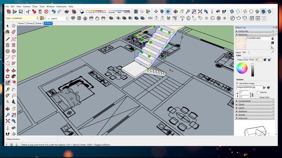Expand the Styles panel

point(255,104)
